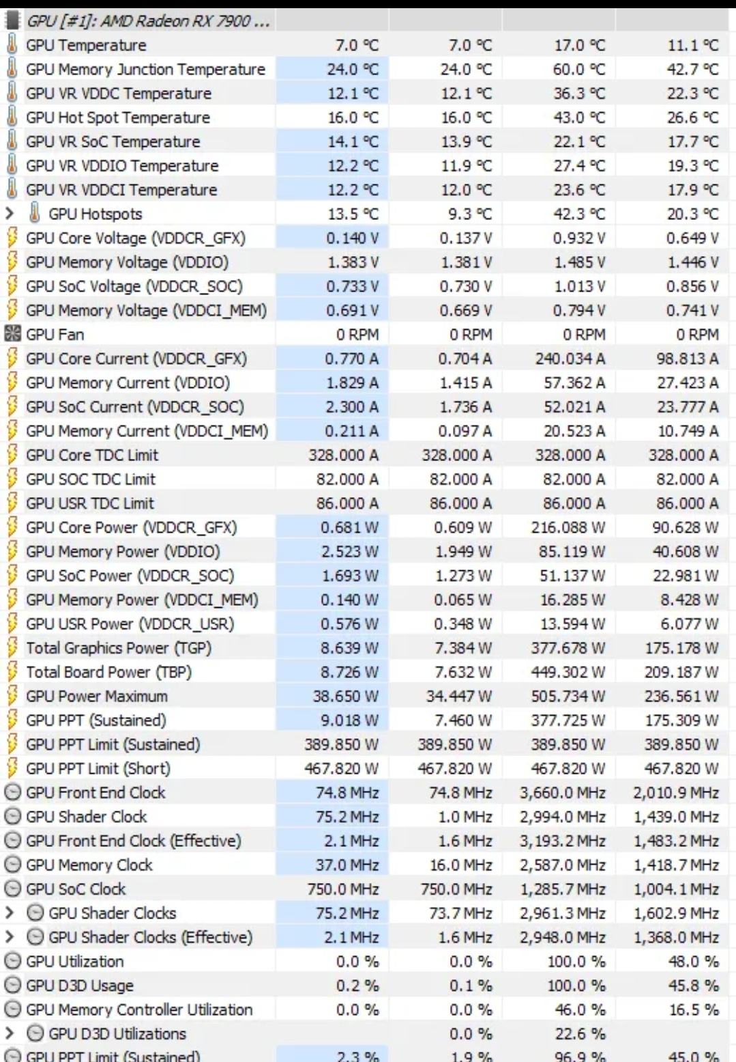
Task: Select the 98.813 A core current value
Action: 684,359
